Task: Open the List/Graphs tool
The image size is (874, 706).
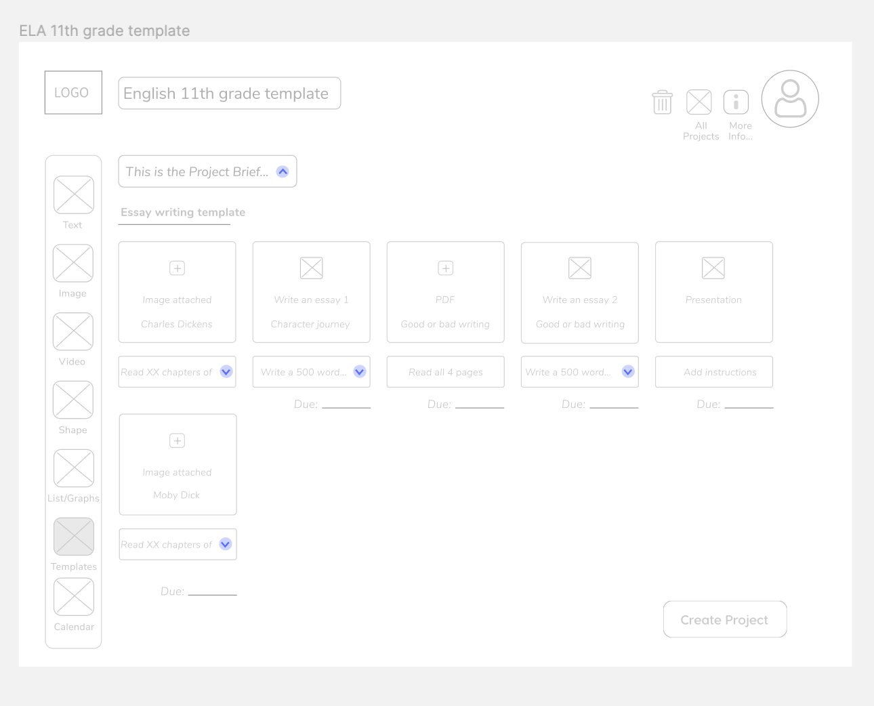Action: pyautogui.click(x=73, y=468)
